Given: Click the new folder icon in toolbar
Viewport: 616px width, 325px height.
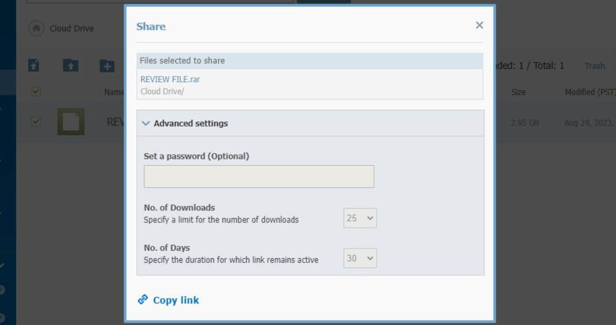Looking at the screenshot, I should click(107, 66).
